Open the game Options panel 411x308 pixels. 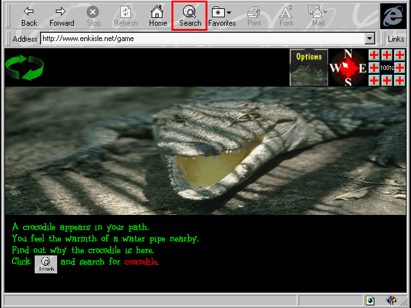pos(309,67)
